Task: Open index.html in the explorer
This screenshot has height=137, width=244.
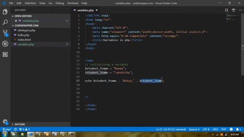Action: [24, 40]
